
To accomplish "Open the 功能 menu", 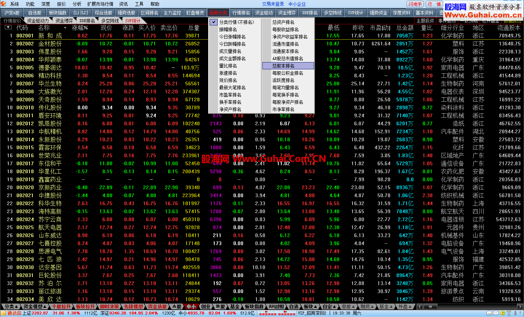I will (30, 4).
